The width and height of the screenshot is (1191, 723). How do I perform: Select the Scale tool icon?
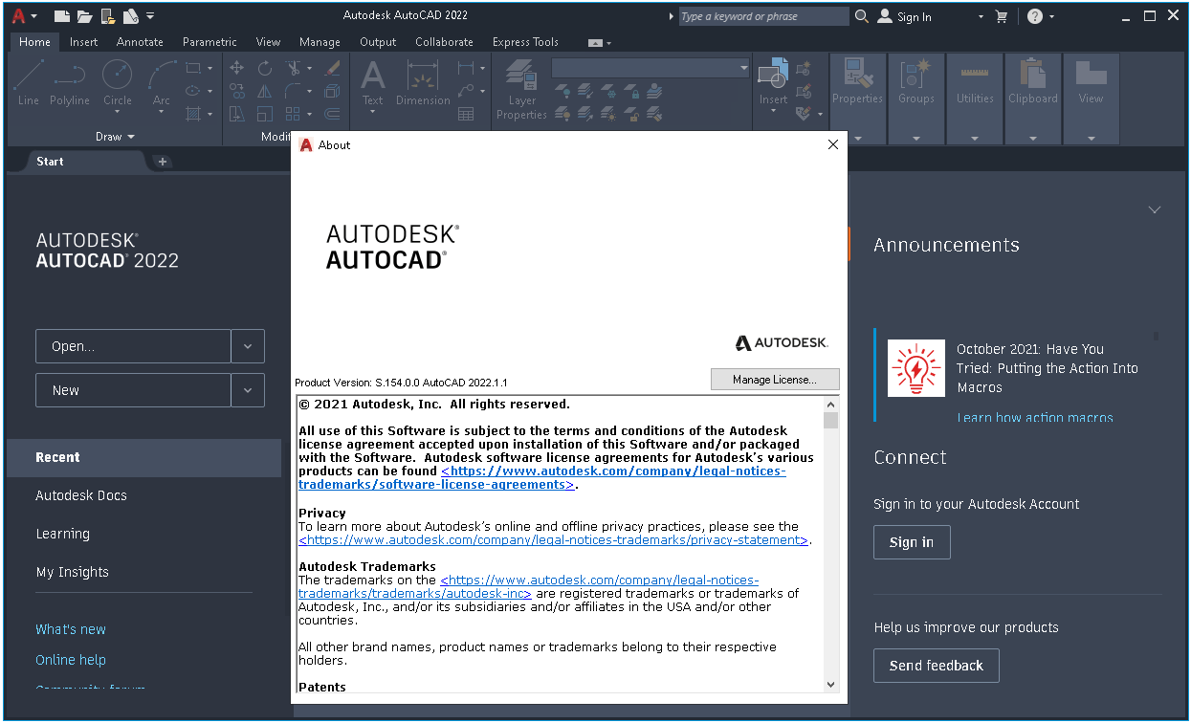(265, 114)
